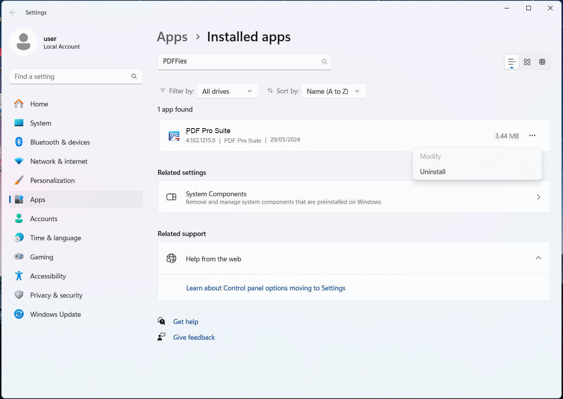
Task: Open Learn about Control panel options link
Action: click(x=266, y=288)
